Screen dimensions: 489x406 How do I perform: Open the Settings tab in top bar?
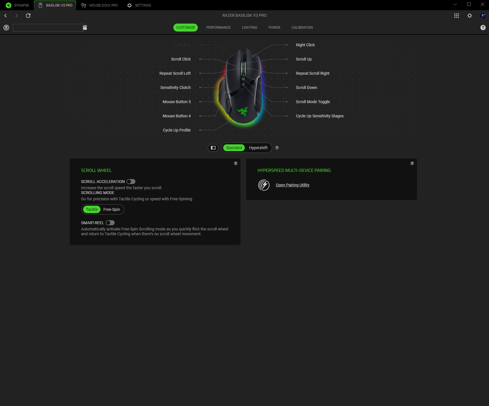tap(139, 5)
